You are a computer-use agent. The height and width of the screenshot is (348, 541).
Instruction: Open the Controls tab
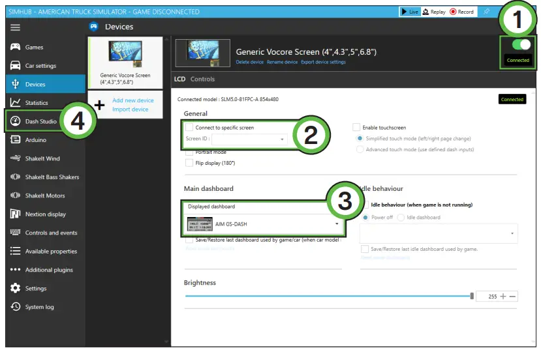coord(202,80)
